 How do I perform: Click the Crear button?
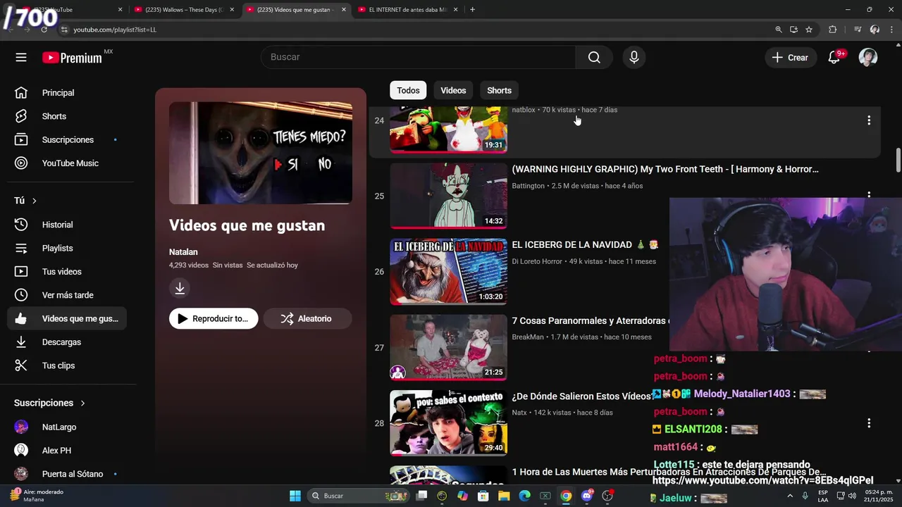(x=791, y=58)
